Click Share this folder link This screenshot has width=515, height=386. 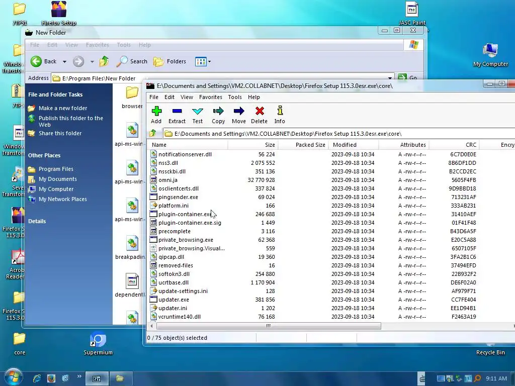[60, 133]
